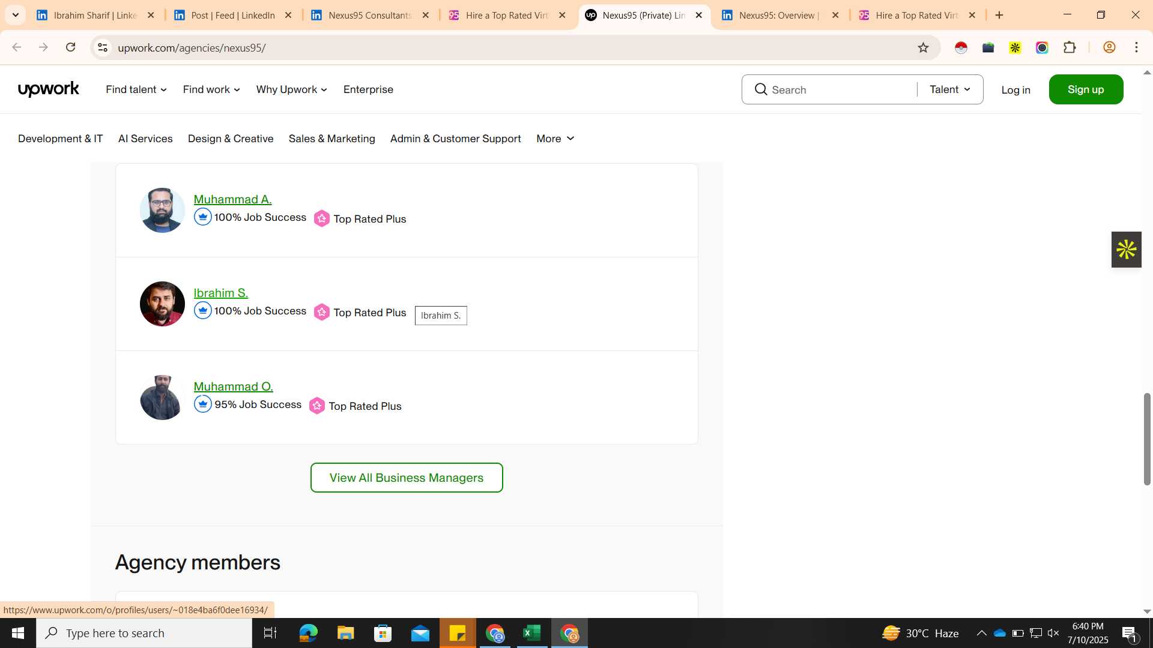Switch to Ibrahim Sharif LinkedIn tab

(x=95, y=15)
